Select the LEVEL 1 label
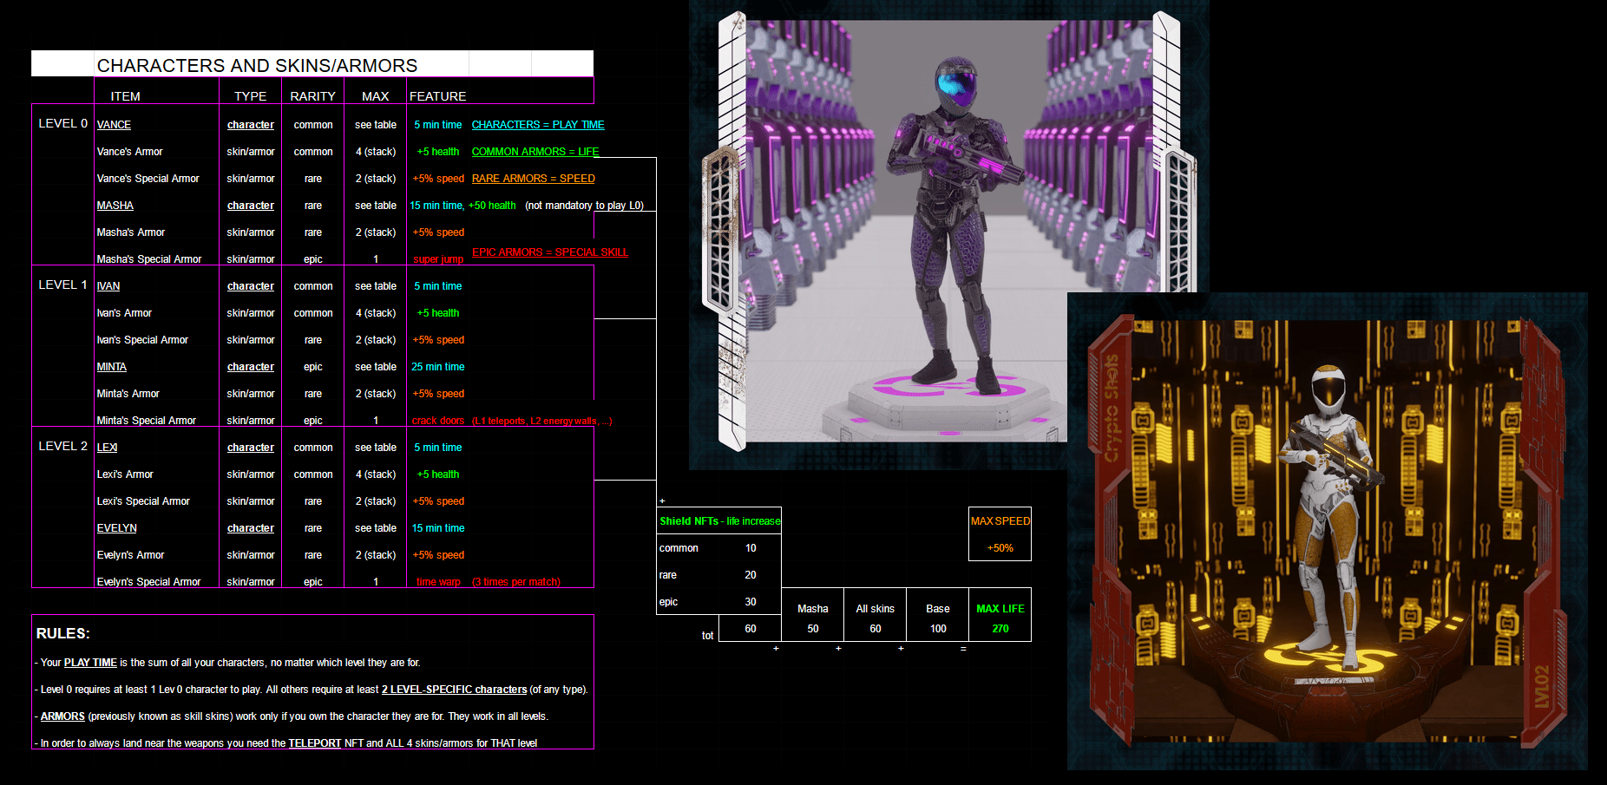 coord(62,285)
